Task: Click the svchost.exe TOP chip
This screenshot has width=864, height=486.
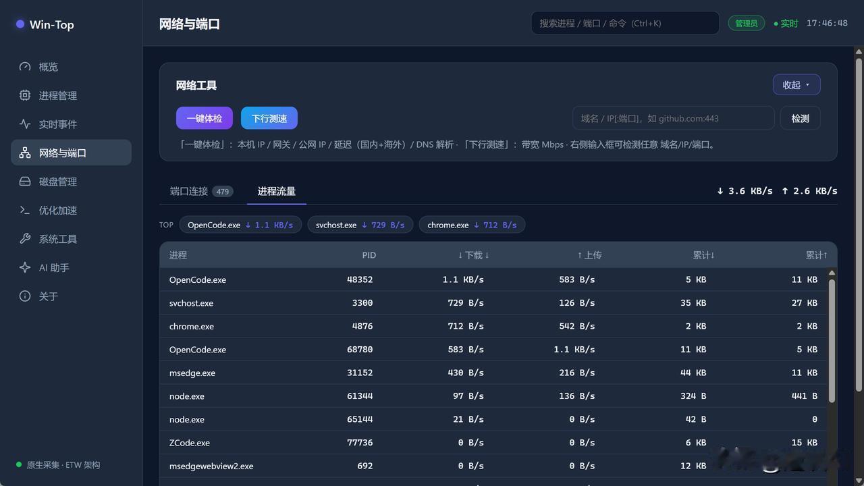Action: click(x=360, y=225)
